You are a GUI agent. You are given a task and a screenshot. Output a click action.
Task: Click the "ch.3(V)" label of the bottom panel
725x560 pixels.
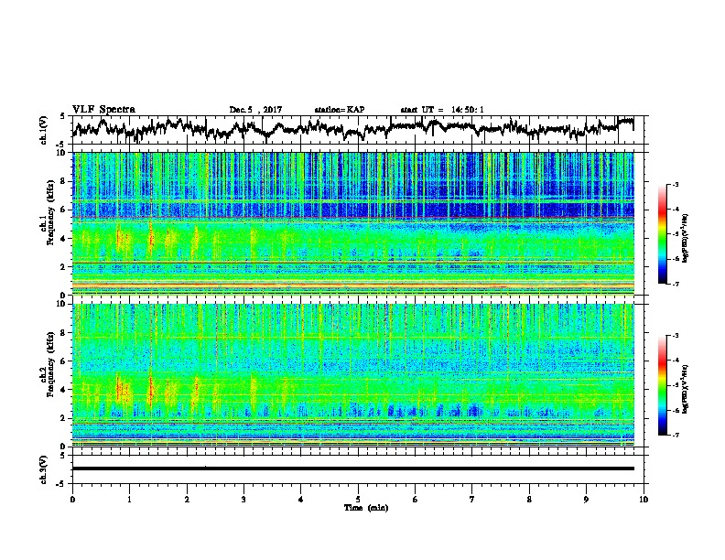[44, 470]
